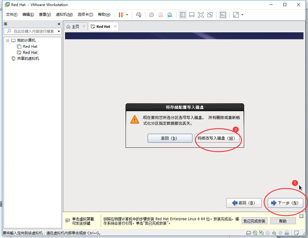Click the 帮助 button in the hint bar
The width and height of the screenshot is (308, 238).
coord(283,221)
